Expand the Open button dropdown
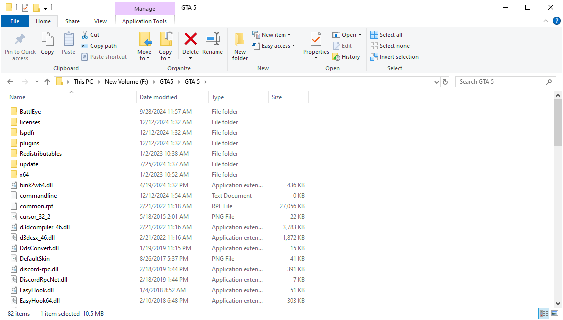The height and width of the screenshot is (320, 563). point(360,35)
